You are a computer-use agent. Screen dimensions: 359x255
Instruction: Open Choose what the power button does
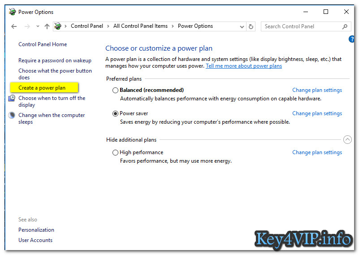click(55, 74)
